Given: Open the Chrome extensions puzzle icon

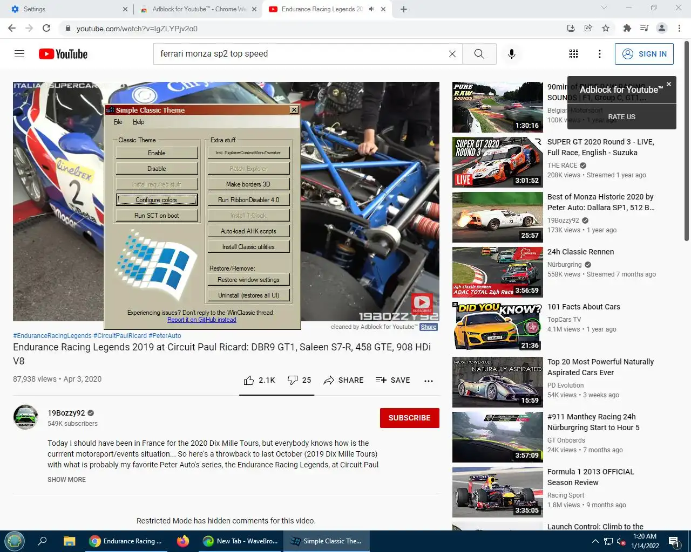Looking at the screenshot, I should coord(627,29).
